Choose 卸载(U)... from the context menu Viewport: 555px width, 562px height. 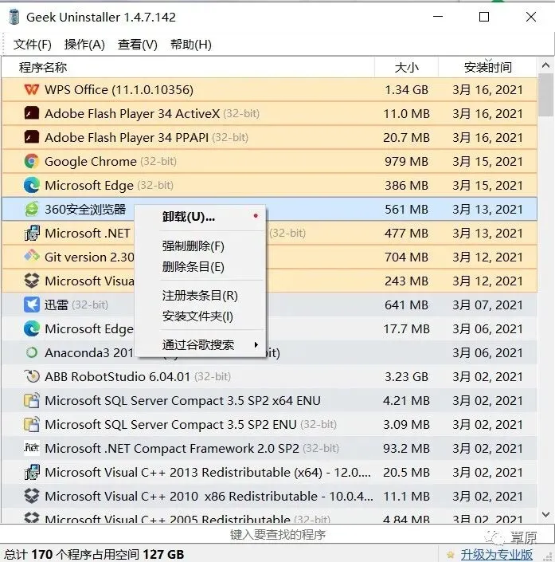coord(200,217)
